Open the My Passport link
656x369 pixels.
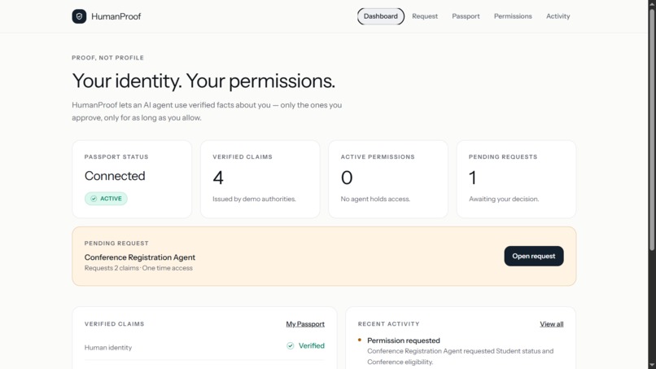[x=305, y=323]
